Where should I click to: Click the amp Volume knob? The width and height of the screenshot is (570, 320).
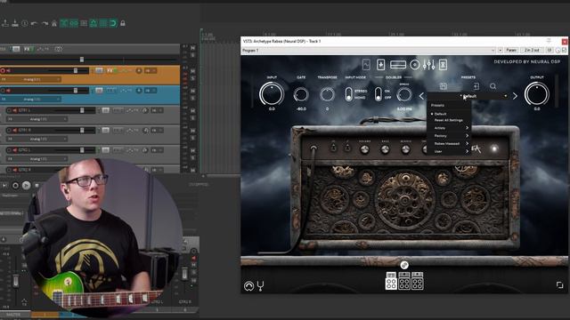(x=364, y=149)
